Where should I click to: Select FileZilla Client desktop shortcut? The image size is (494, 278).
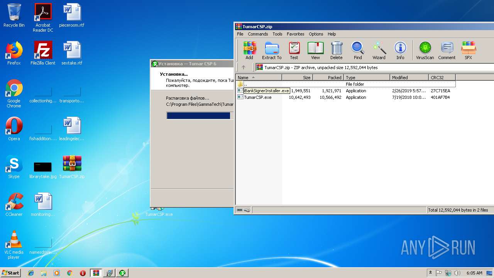pyautogui.click(x=43, y=53)
